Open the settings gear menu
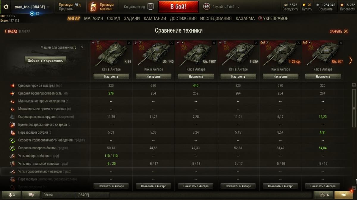The width and height of the screenshot is (357, 200). (x=6, y=7)
